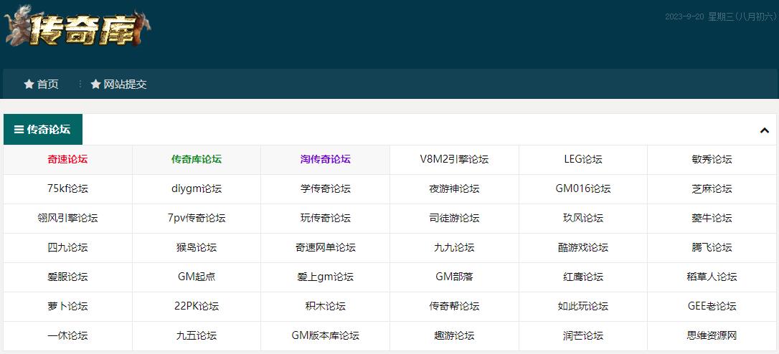
Task: Visit diygm论坛
Action: [x=197, y=188]
